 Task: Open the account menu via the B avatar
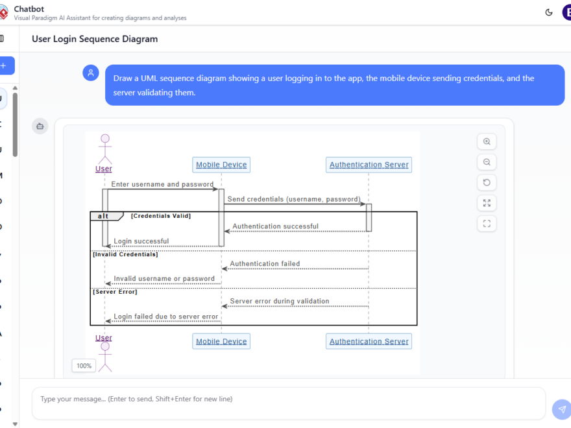point(567,12)
